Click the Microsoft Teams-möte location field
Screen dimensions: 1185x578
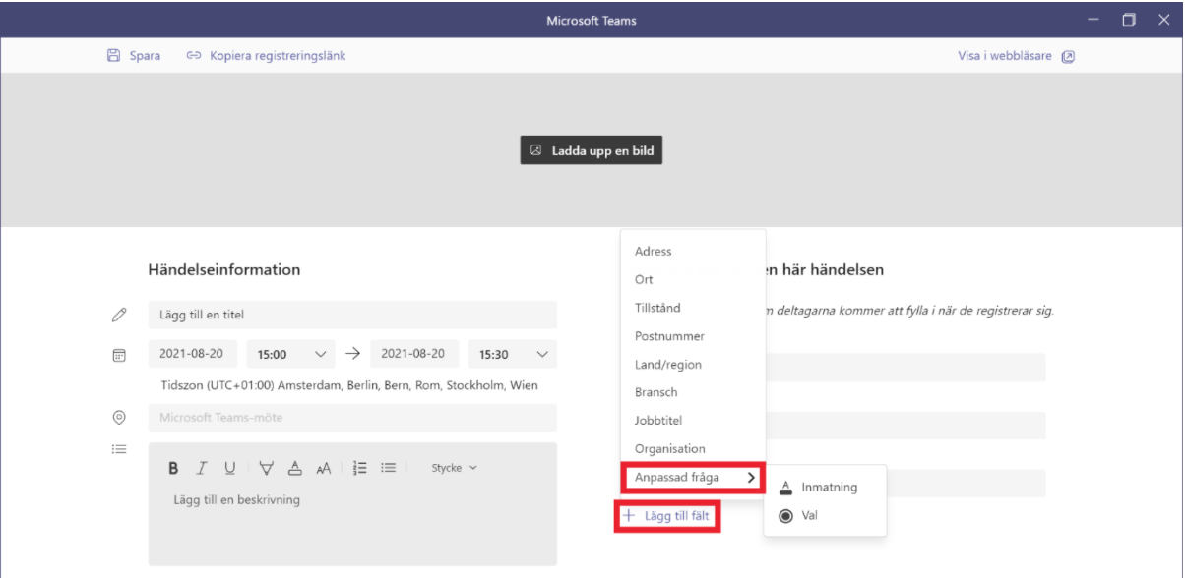click(x=352, y=418)
